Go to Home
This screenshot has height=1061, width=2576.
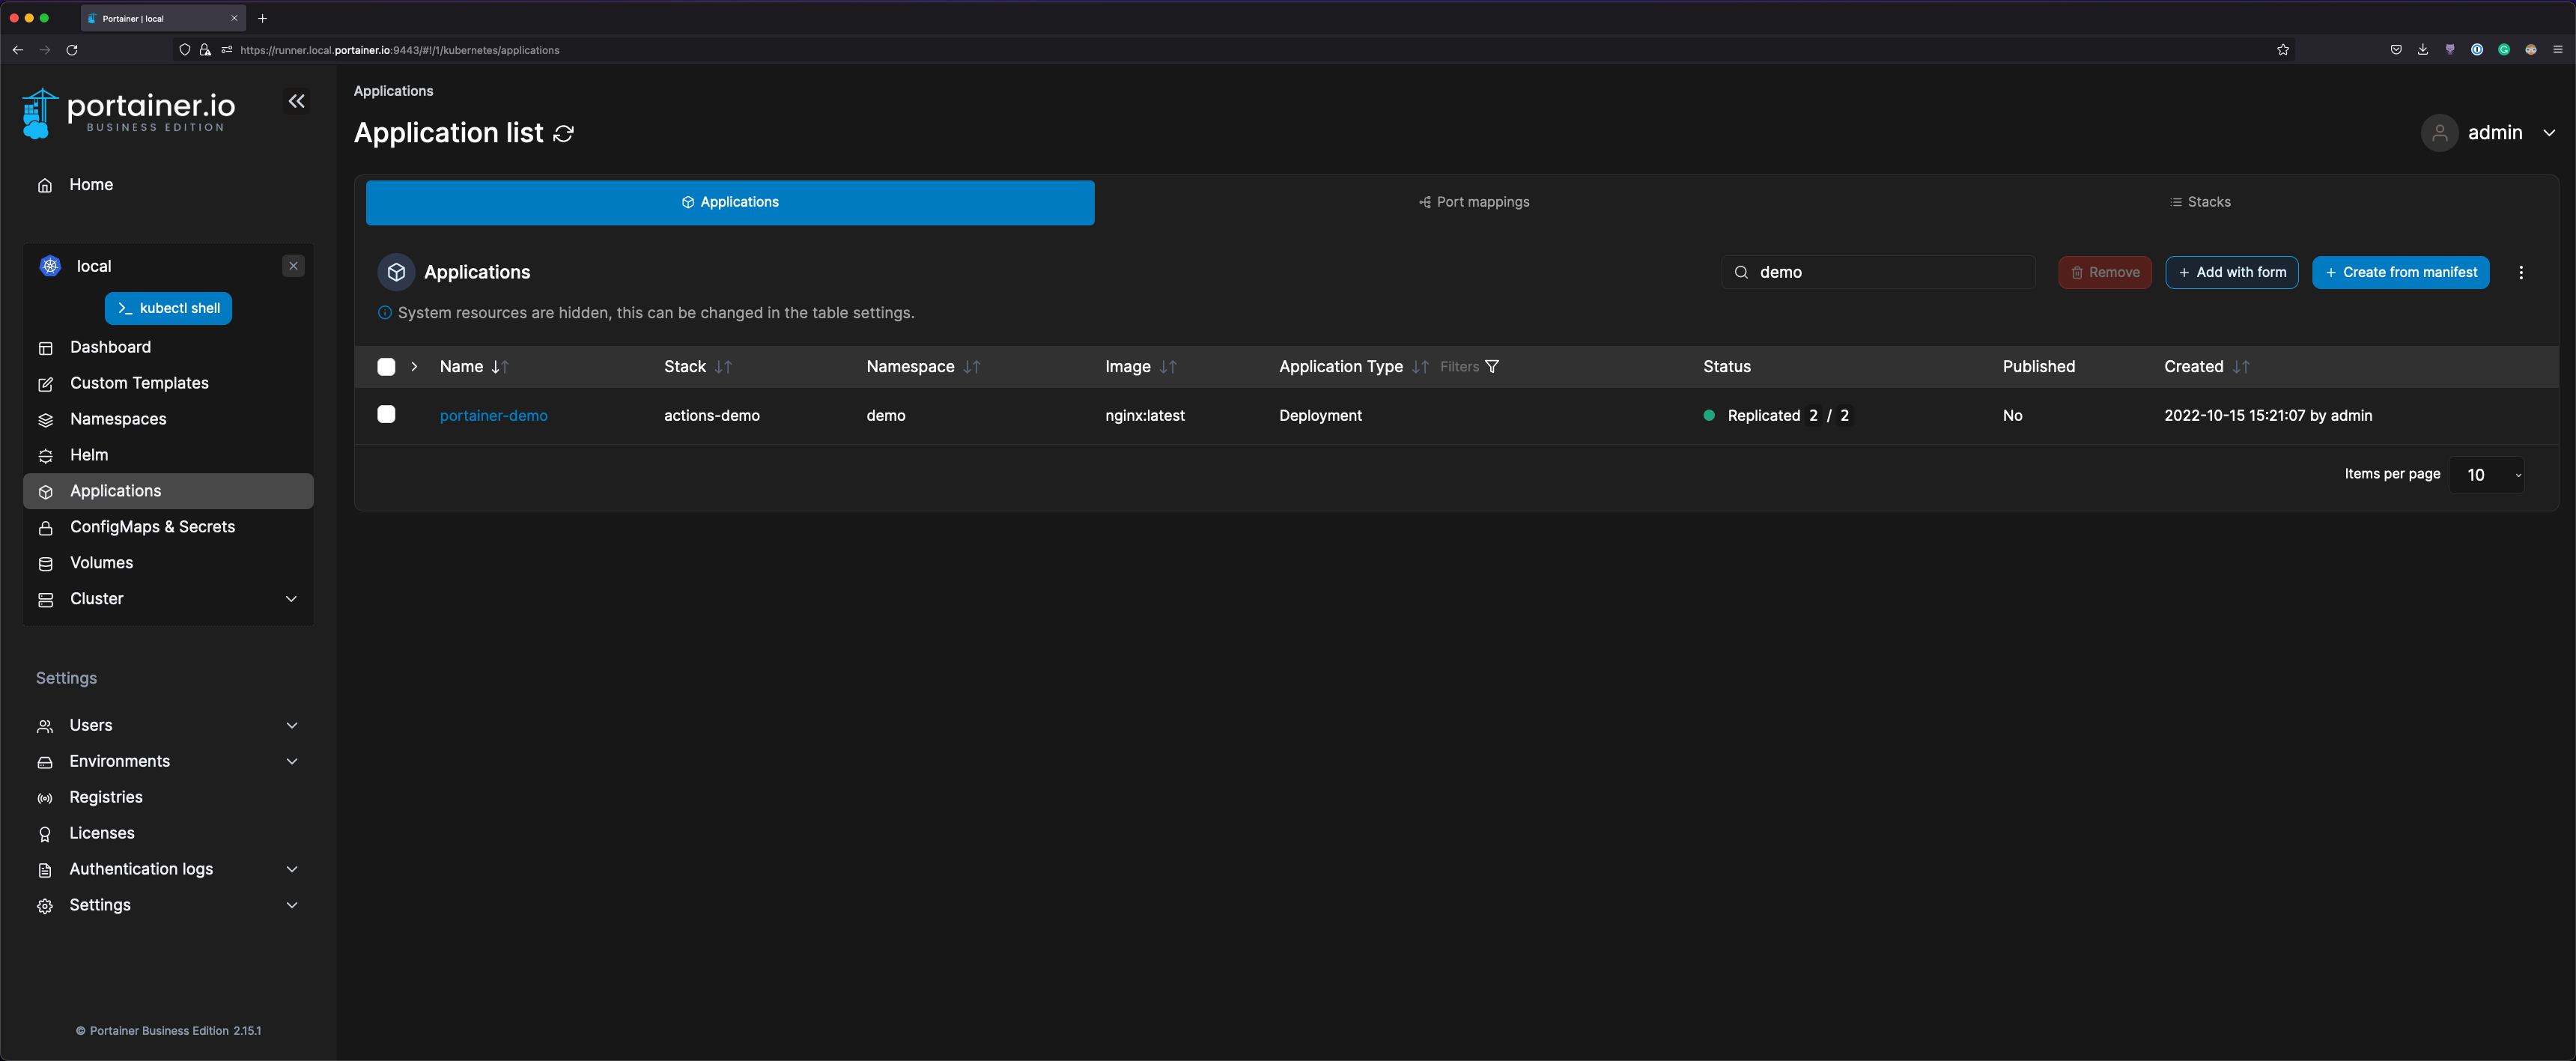click(x=91, y=185)
